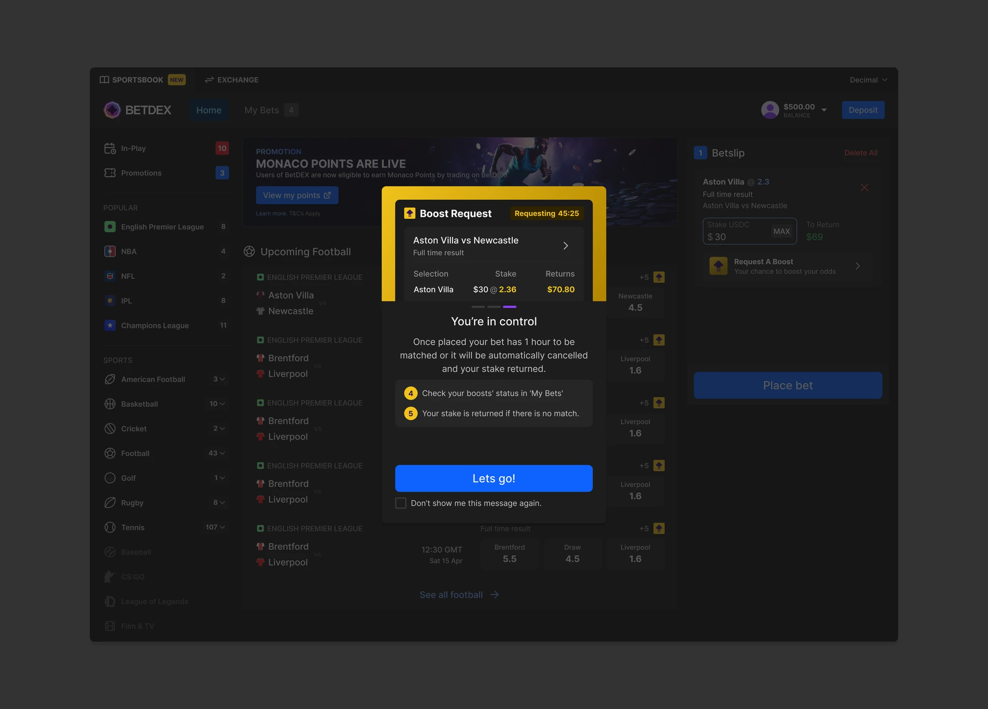Click the NBA league icon
This screenshot has height=709, width=988.
pos(110,251)
